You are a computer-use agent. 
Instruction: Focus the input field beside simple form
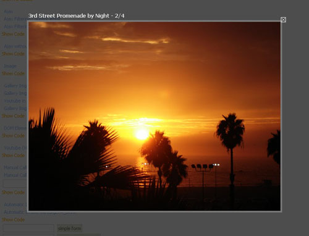pos(28,229)
